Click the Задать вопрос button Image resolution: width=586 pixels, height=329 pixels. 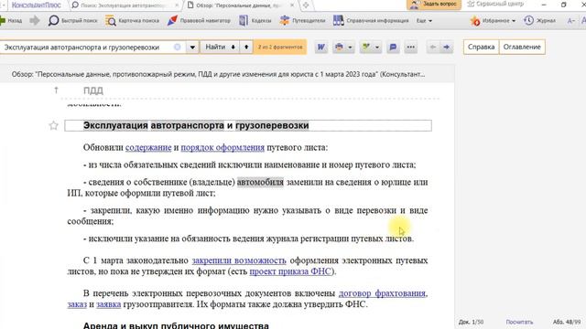coord(433,4)
